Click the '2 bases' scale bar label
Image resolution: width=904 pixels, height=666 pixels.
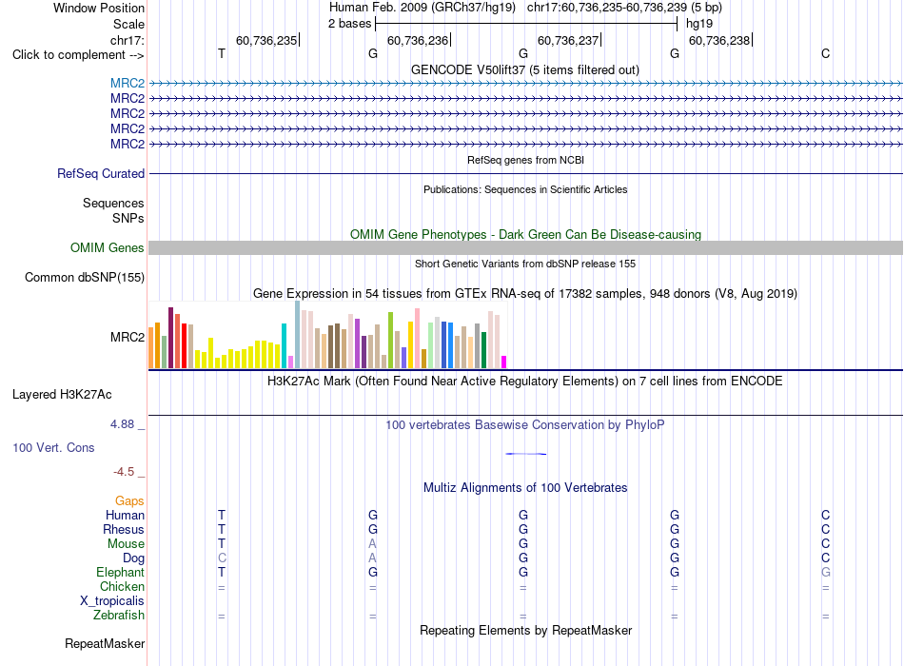[x=349, y=24]
